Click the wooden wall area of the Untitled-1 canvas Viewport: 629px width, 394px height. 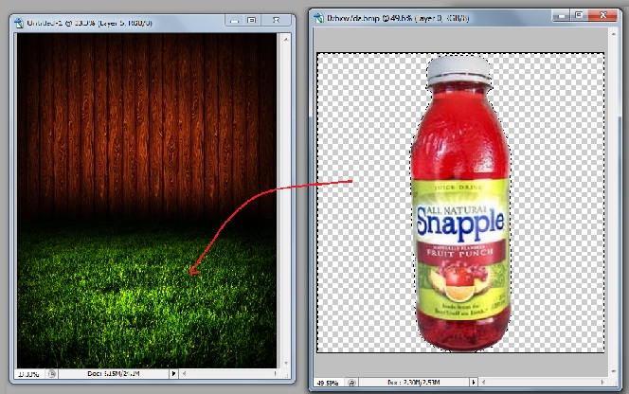147,124
